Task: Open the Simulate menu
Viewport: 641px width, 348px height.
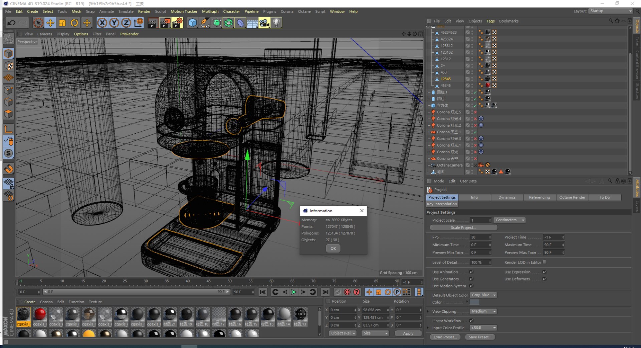Action: click(x=126, y=11)
